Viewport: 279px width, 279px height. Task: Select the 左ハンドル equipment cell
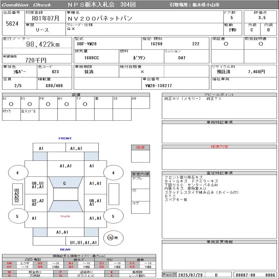(30, 115)
